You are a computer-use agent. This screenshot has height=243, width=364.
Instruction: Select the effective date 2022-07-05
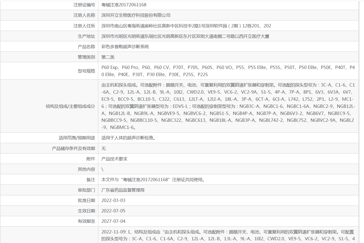click(113, 211)
